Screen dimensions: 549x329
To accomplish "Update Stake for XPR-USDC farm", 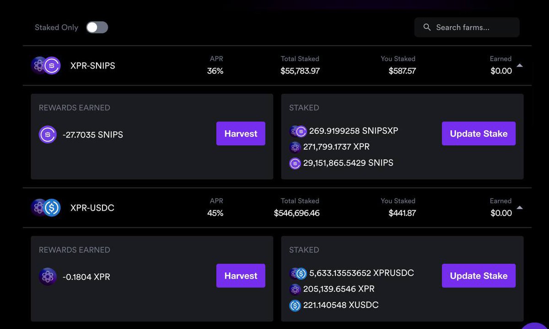I will pyautogui.click(x=479, y=276).
